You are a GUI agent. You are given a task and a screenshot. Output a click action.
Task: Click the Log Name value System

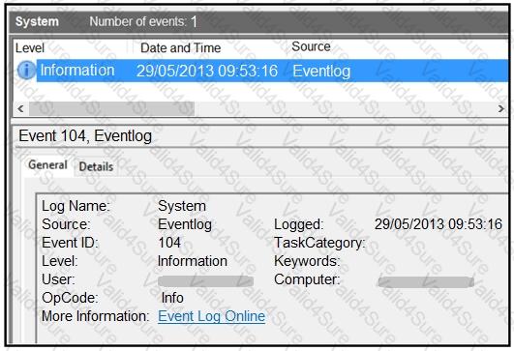(182, 206)
